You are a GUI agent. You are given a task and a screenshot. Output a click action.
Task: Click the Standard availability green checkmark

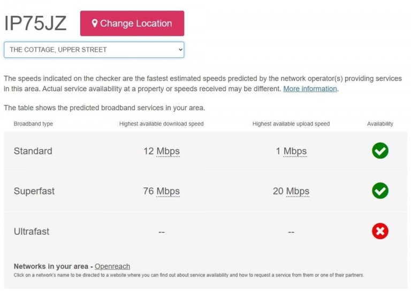(380, 151)
